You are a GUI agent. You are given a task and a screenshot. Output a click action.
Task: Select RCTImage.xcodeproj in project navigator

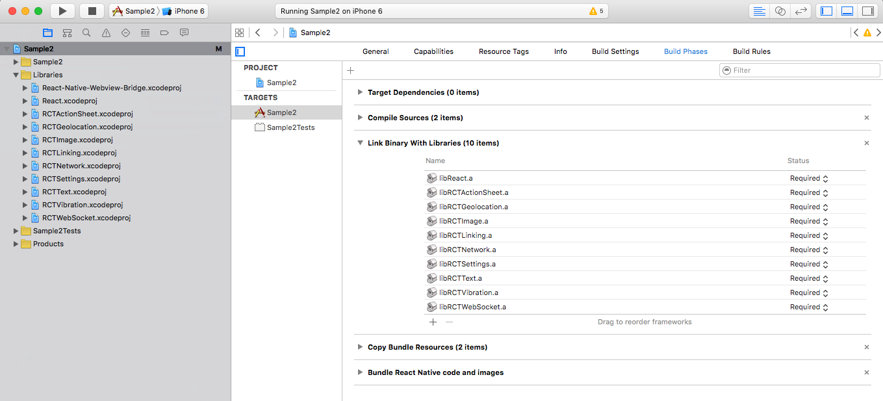point(77,140)
